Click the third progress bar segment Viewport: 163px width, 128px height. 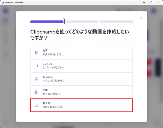point(116,22)
